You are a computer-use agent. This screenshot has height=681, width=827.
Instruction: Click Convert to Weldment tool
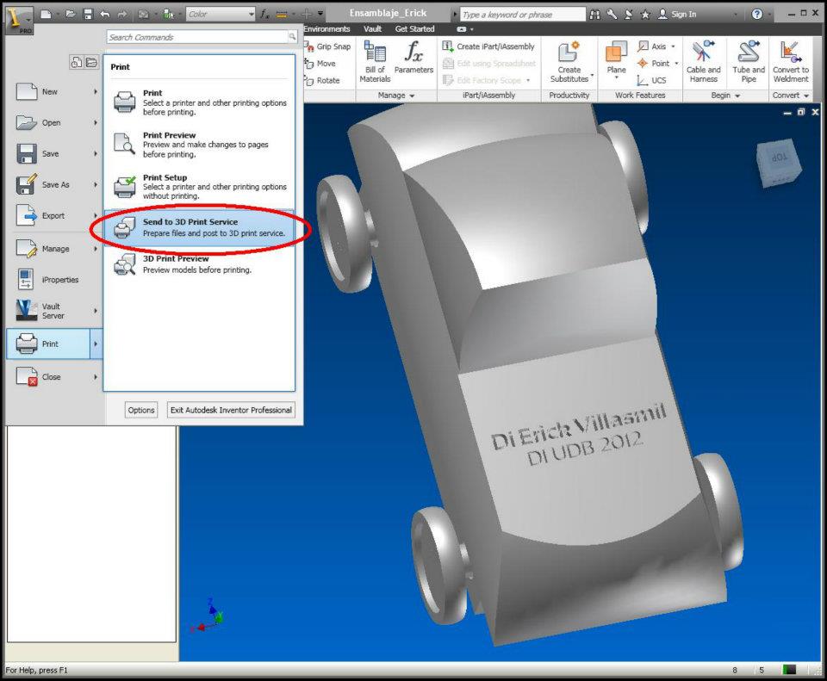(x=791, y=62)
